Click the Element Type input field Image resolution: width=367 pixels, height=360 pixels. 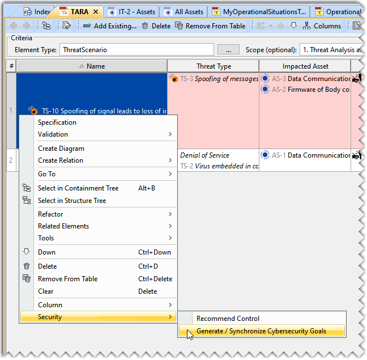(136, 50)
